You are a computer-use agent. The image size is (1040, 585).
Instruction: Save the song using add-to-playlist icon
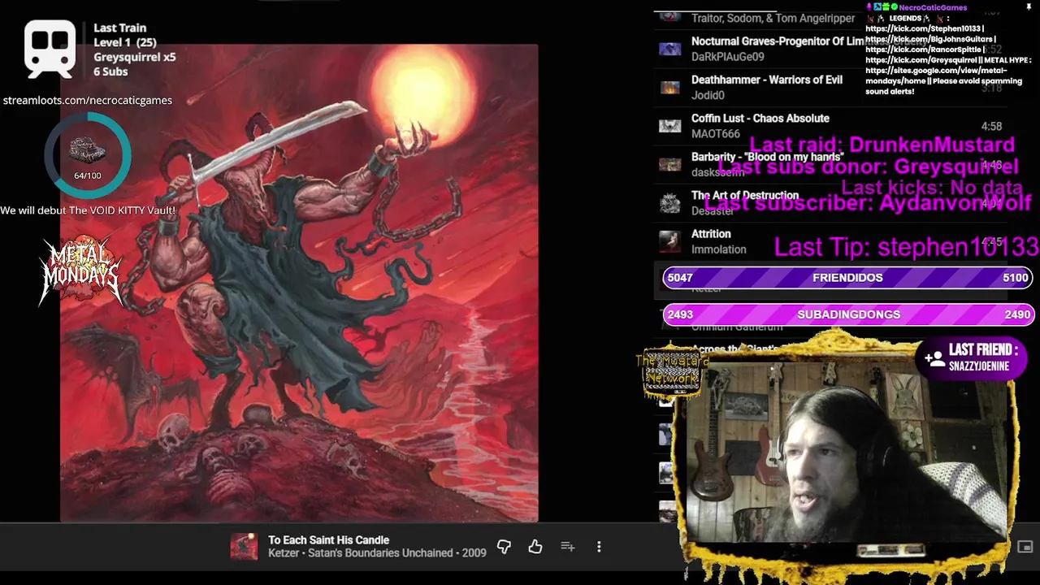(x=568, y=547)
